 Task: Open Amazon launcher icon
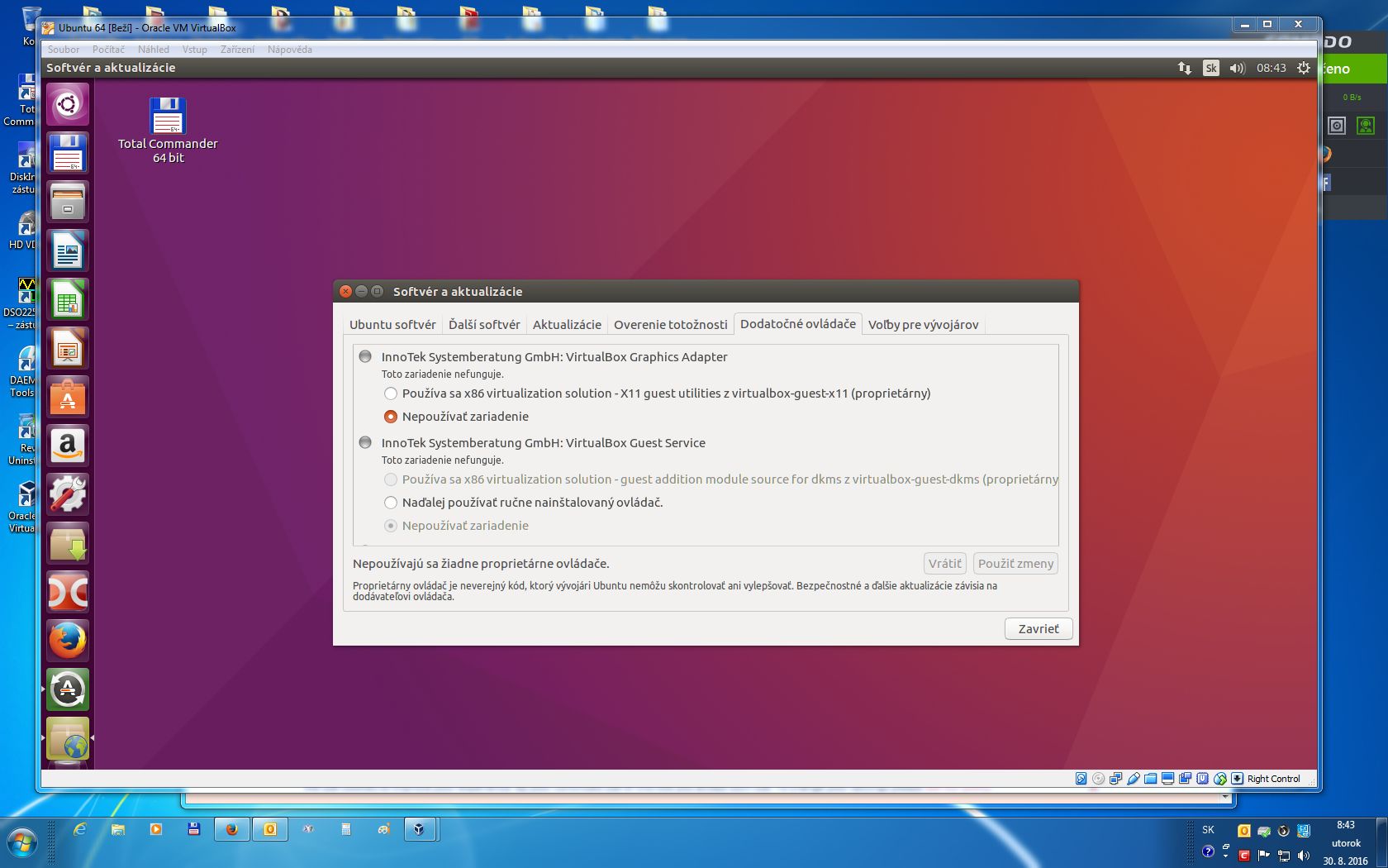68,446
